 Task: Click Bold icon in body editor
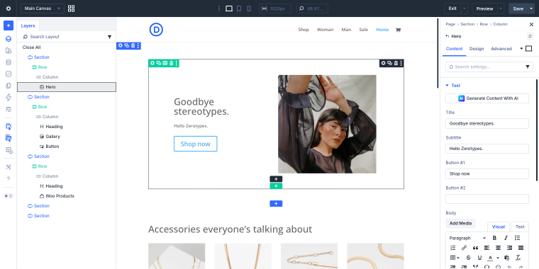pyautogui.click(x=494, y=238)
